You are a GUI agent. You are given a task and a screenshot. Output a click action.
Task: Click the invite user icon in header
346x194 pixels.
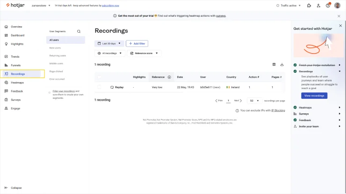[318, 6]
